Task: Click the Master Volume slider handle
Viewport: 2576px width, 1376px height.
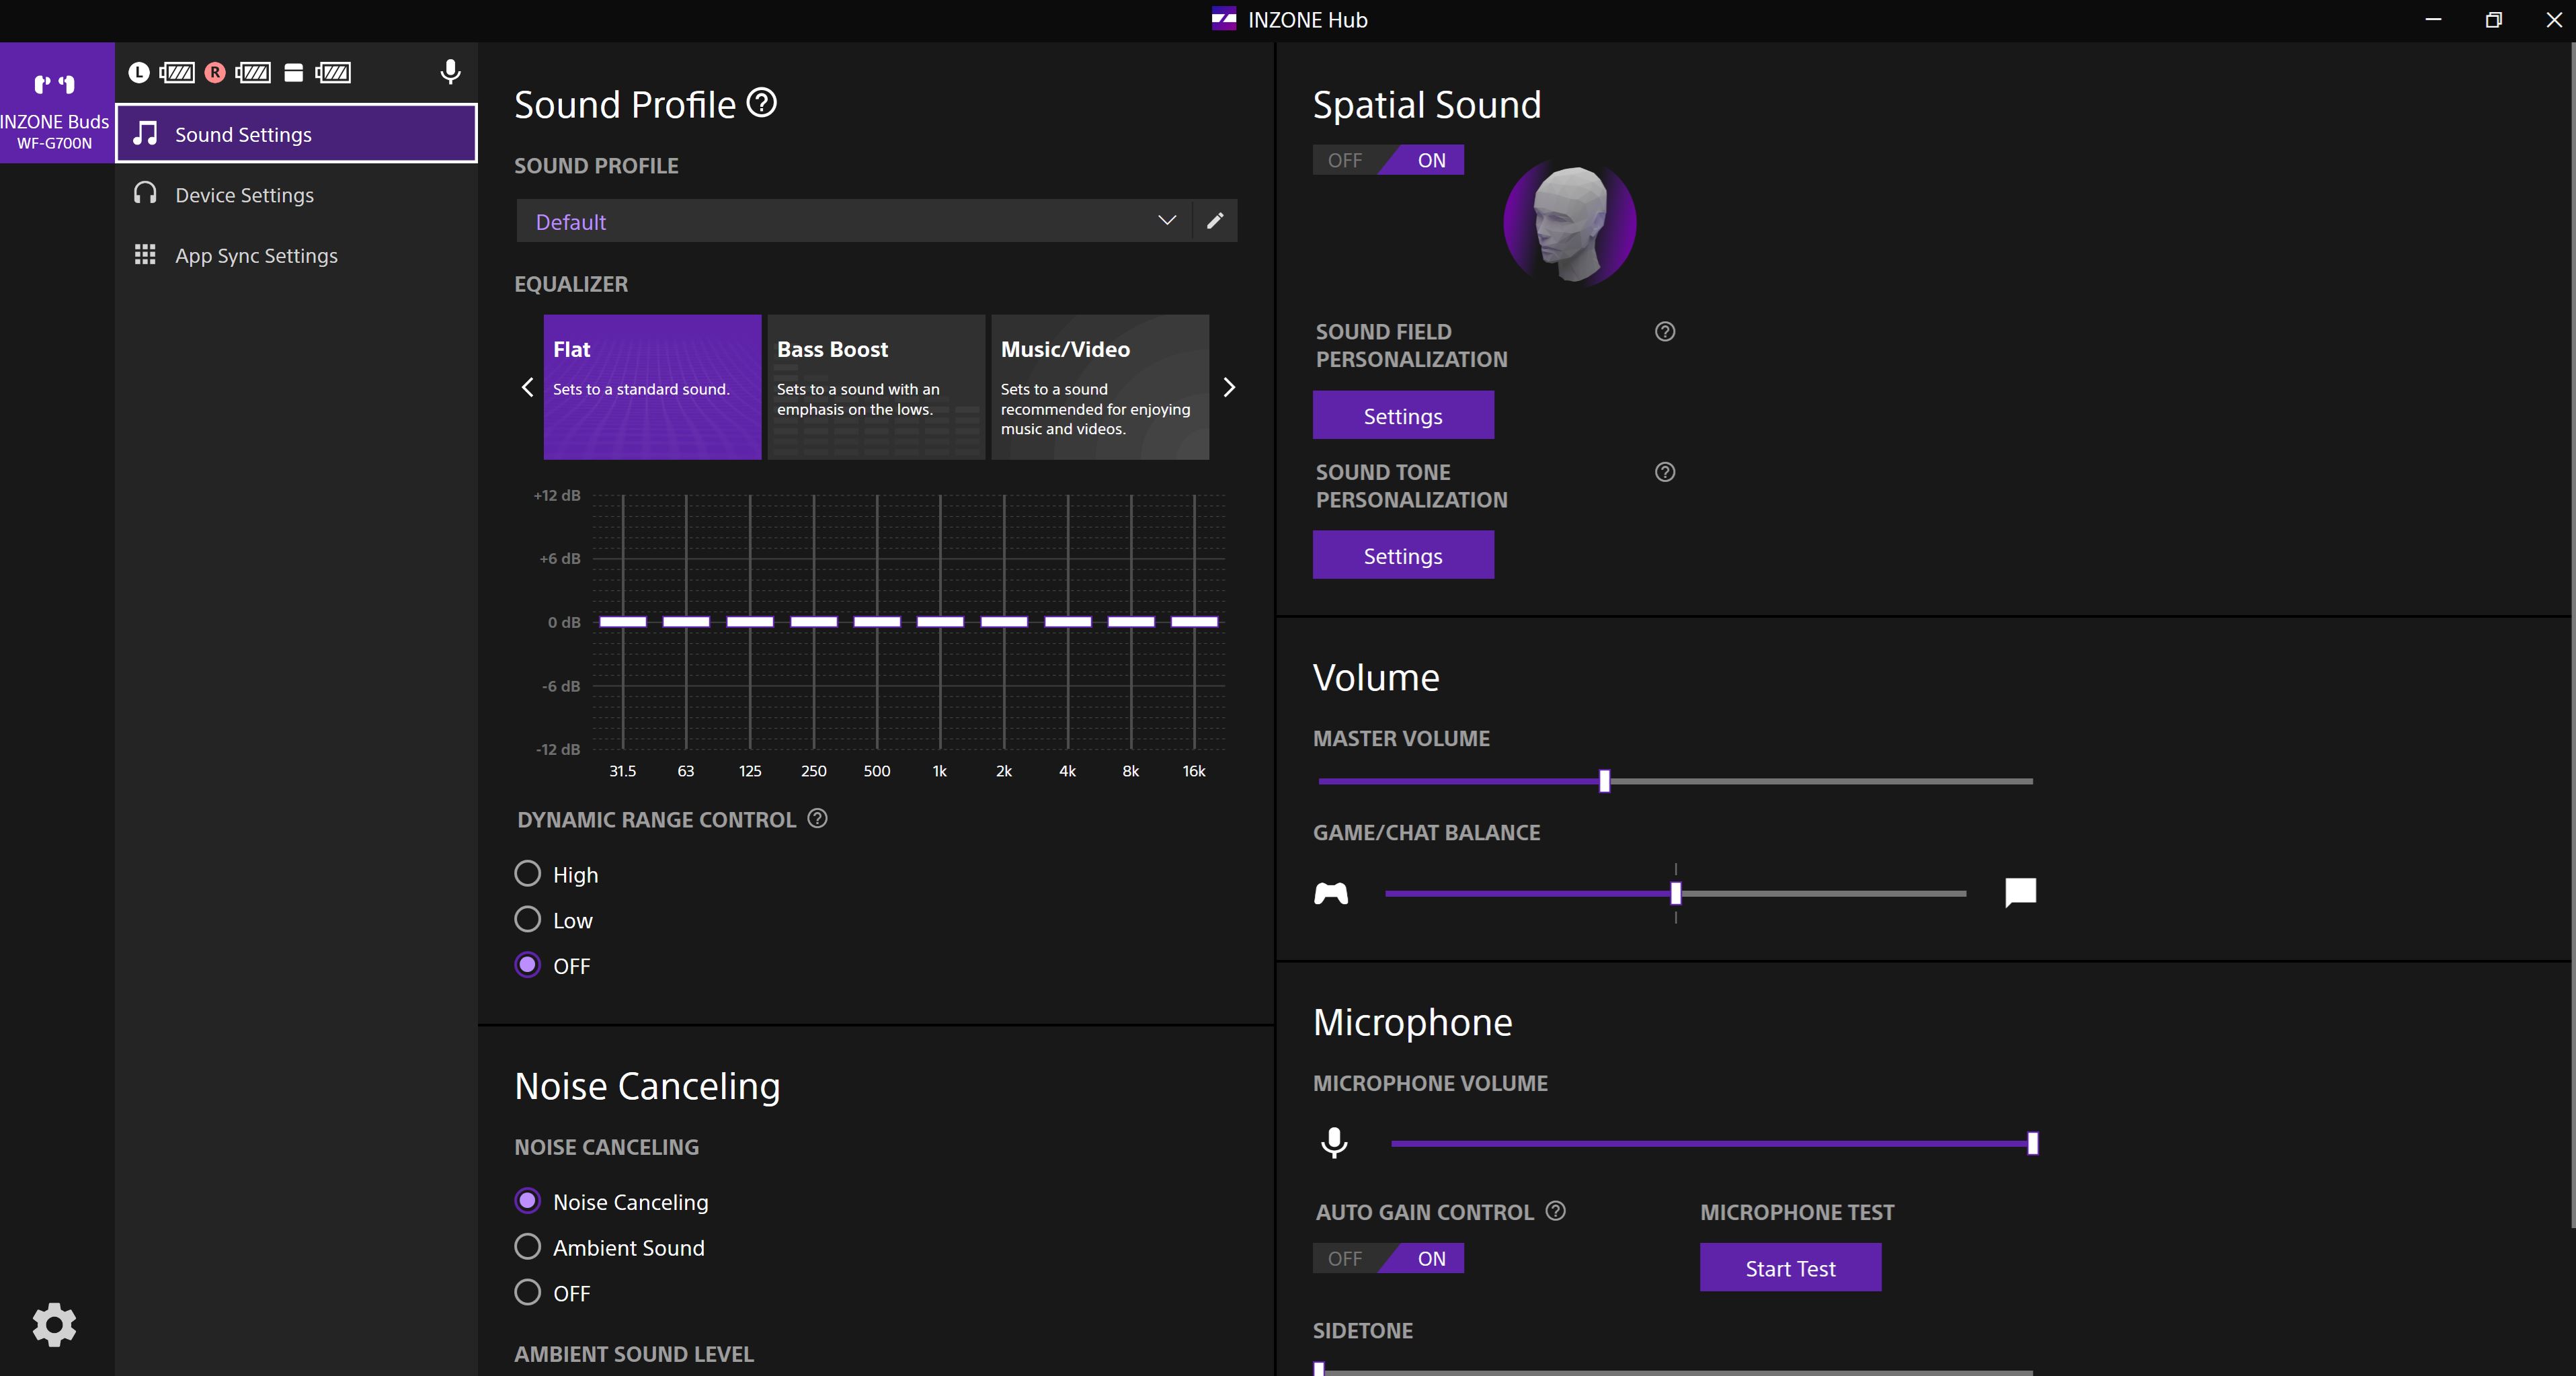Action: click(1604, 781)
